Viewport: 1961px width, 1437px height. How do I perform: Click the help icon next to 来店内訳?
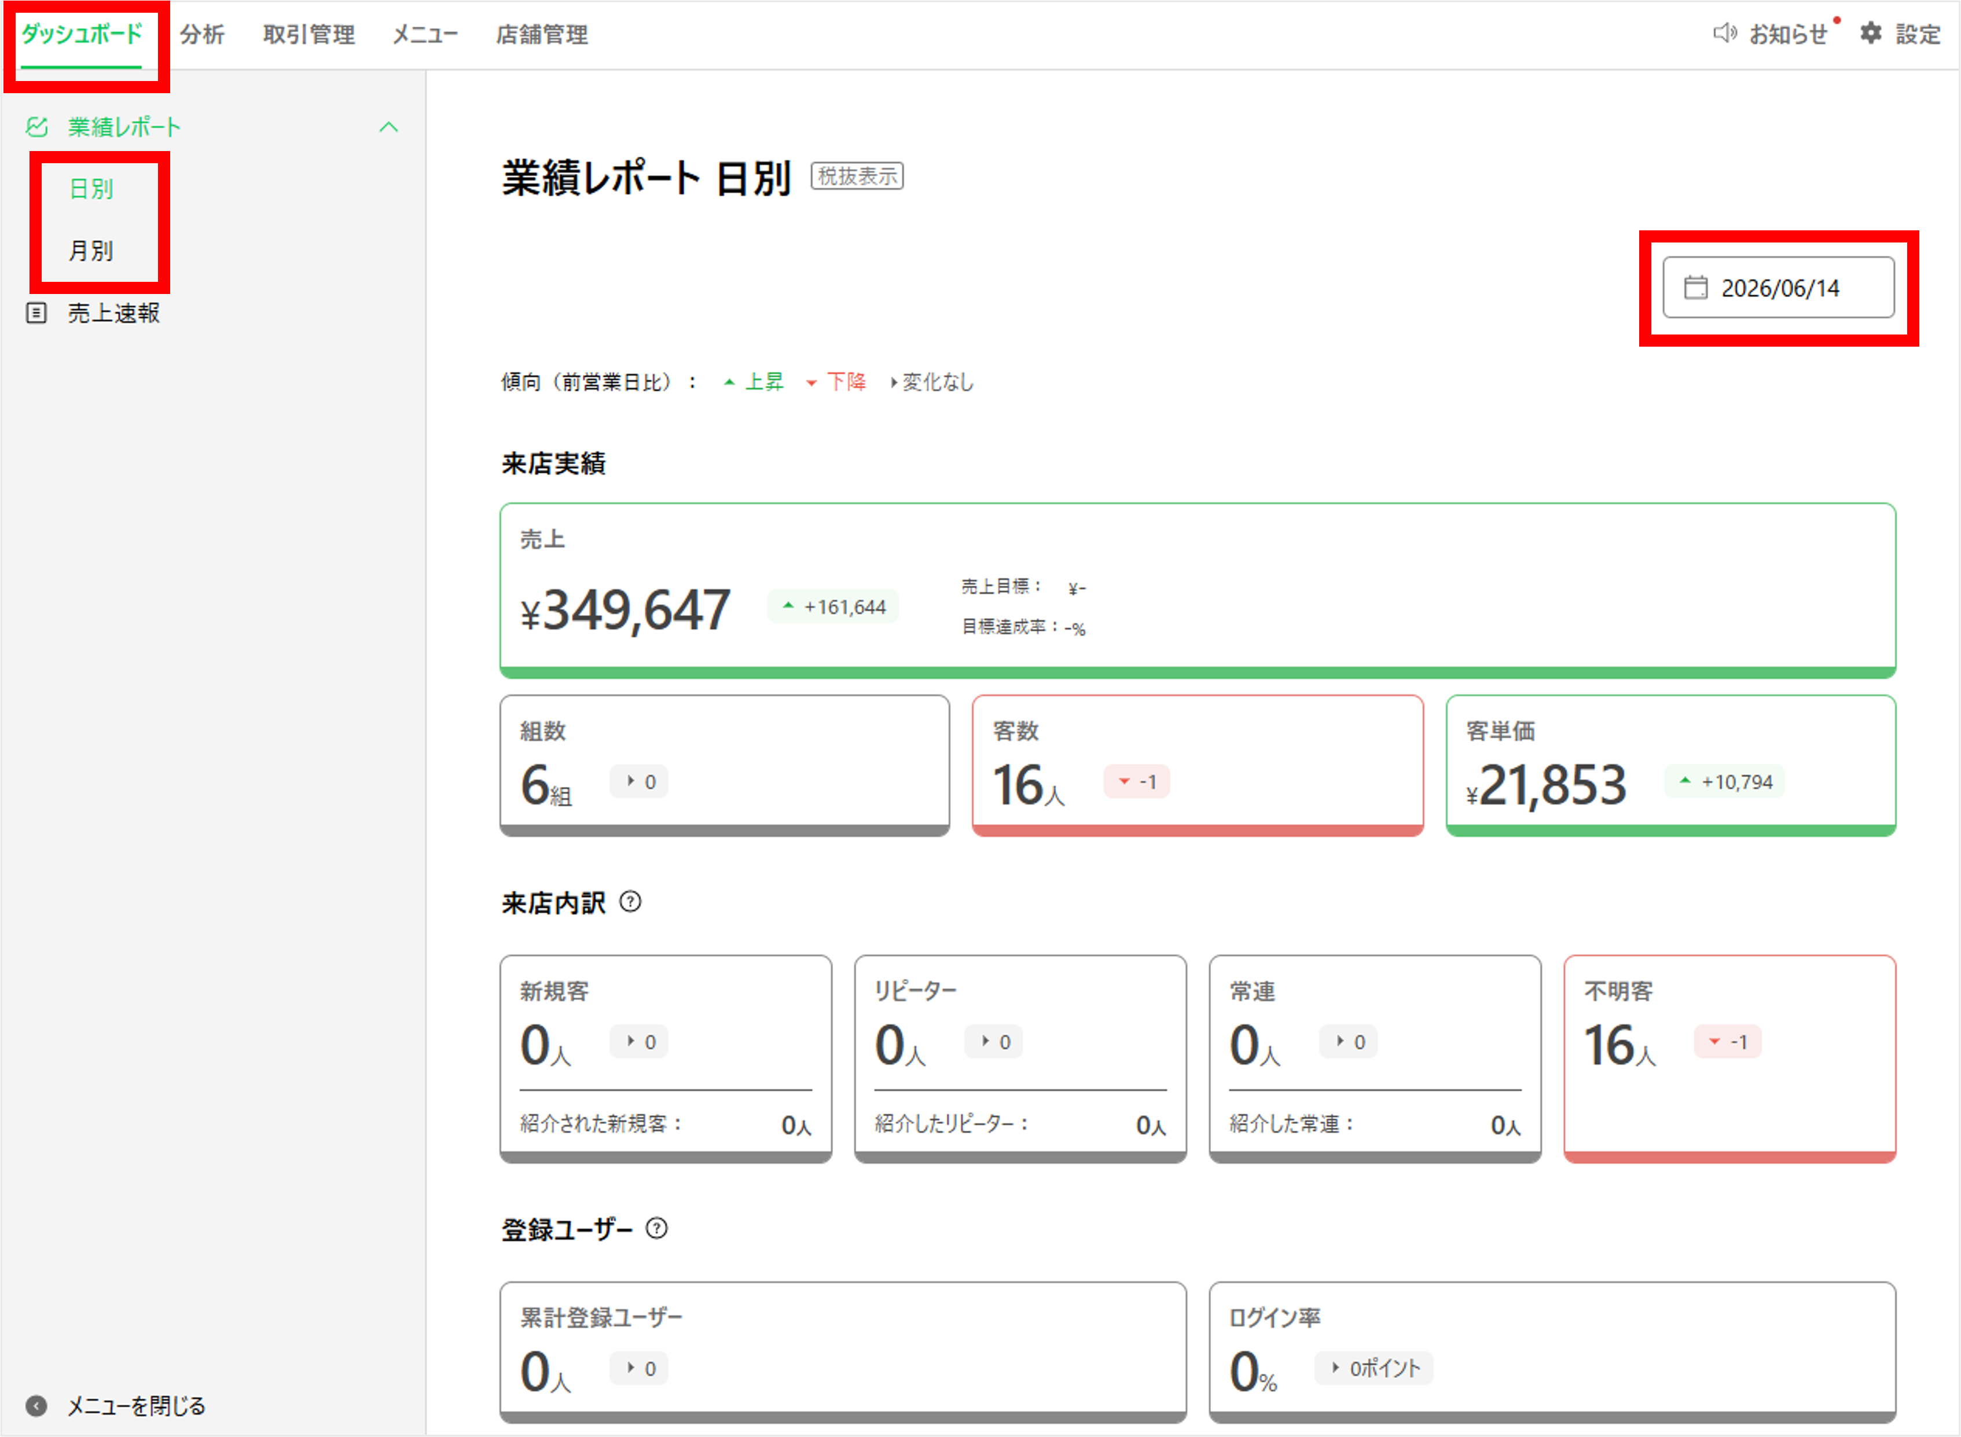click(x=630, y=902)
